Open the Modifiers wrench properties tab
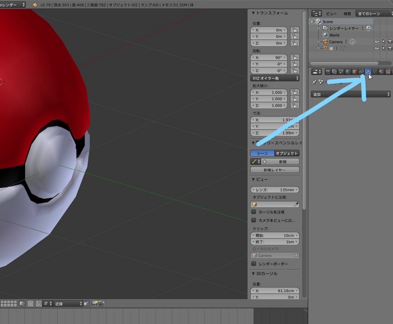 [x=368, y=71]
